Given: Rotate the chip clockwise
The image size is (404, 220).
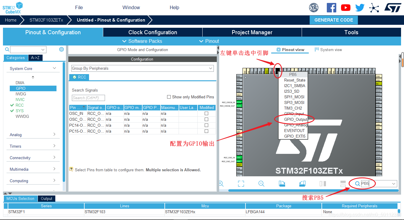Looking at the screenshot, I should tap(282, 184).
